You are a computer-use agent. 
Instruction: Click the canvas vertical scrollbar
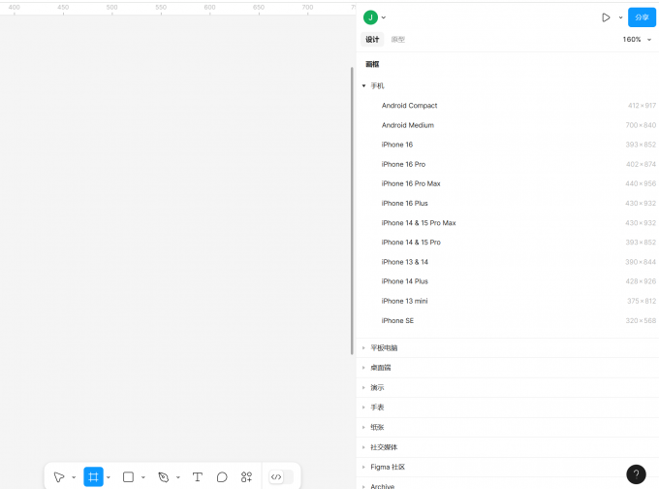352,211
